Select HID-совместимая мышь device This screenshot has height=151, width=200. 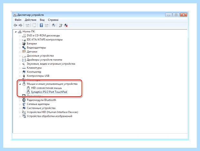pos(46,88)
